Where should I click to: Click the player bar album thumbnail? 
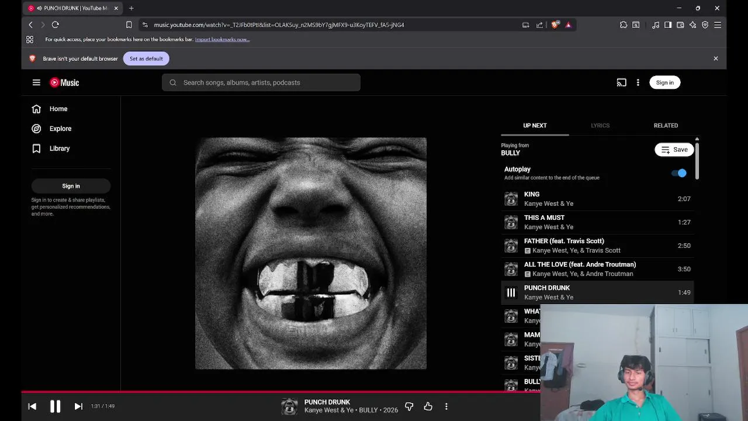point(289,406)
